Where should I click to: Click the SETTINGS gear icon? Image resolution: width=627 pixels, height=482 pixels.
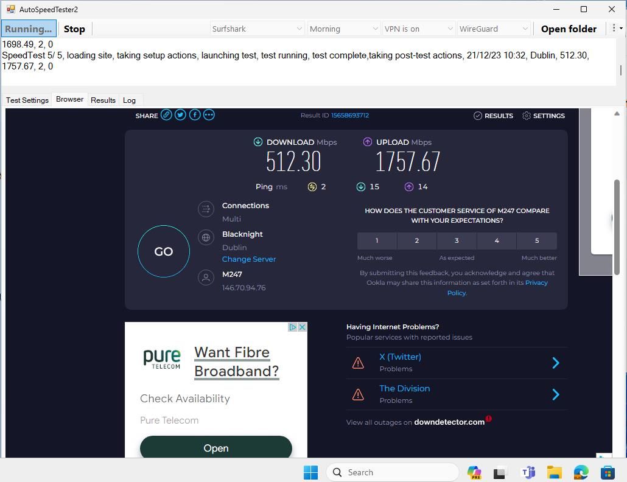(x=527, y=116)
